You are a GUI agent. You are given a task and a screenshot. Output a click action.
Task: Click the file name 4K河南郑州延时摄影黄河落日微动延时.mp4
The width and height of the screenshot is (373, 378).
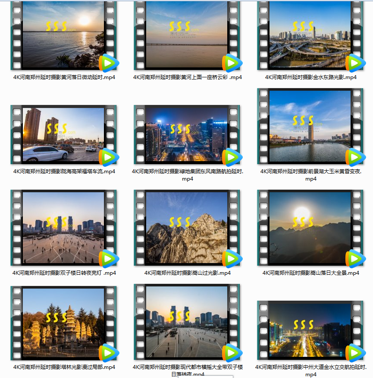[64, 77]
